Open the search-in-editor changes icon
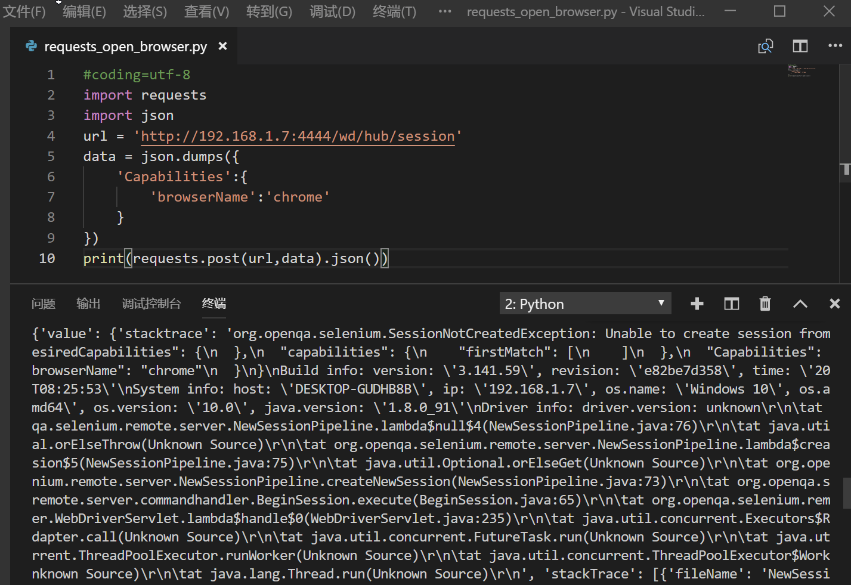The image size is (851, 585). (766, 46)
